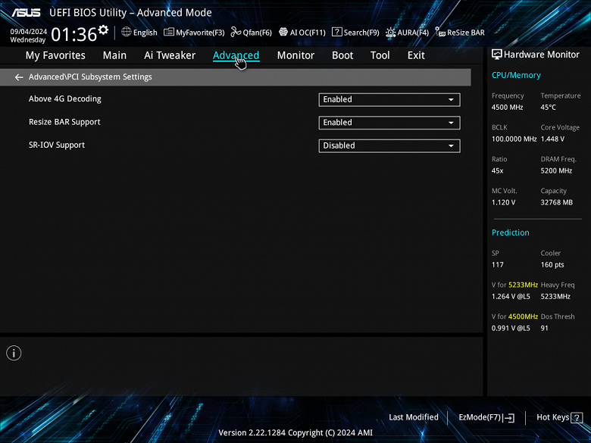The image size is (591, 443).
Task: Click the info circle icon
Action: [14, 353]
